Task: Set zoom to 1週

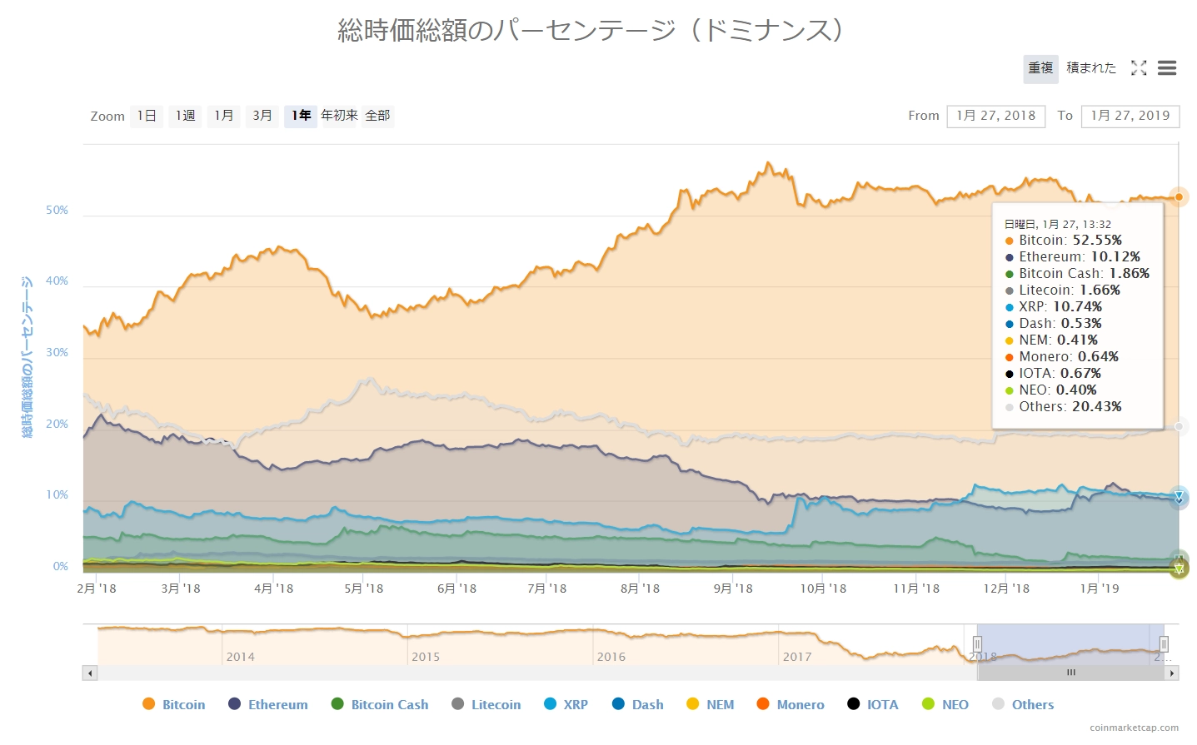Action: (x=185, y=116)
